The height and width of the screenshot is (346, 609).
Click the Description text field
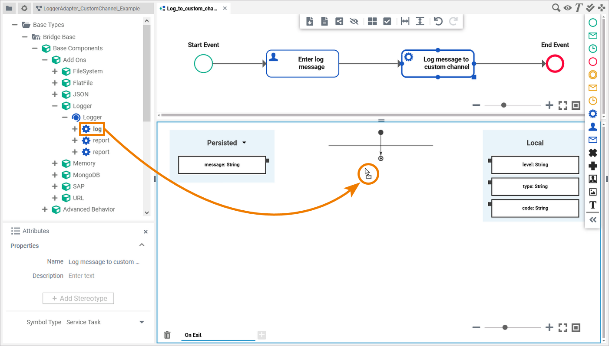[x=104, y=276]
